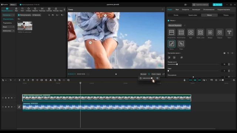Screen dimensions: 237x133
Task: Toggle the Mask enable checkbox
Action: point(168,21)
